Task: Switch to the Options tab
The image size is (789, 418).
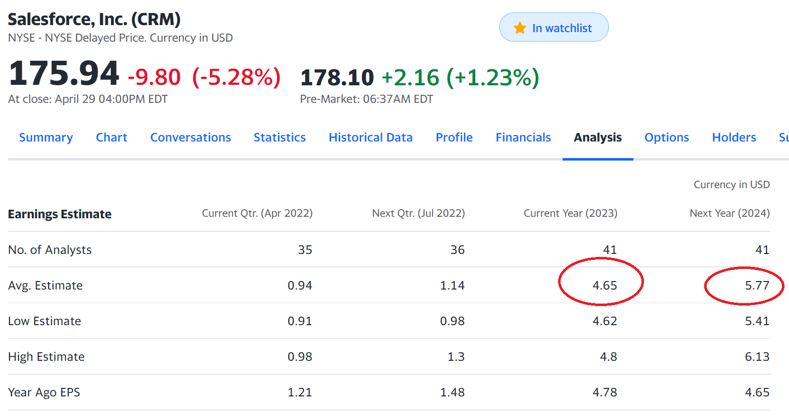Action: point(667,137)
